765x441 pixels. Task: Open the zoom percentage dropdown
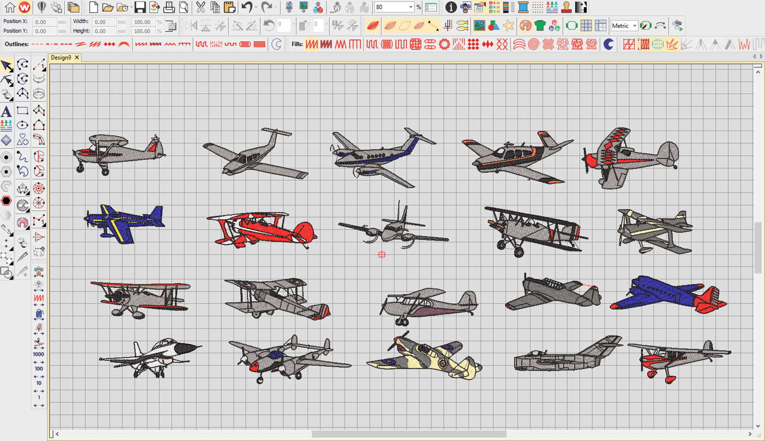(x=411, y=7)
